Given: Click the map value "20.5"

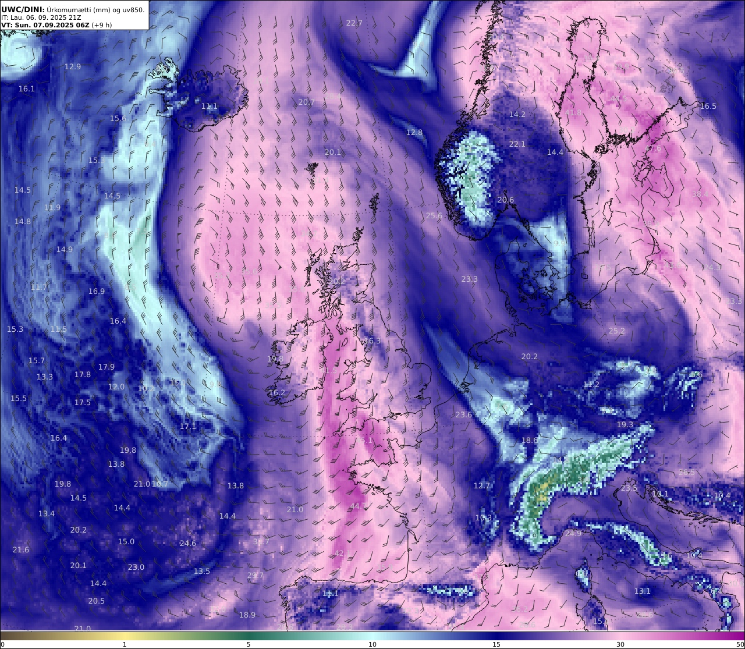Looking at the screenshot, I should pos(97,601).
